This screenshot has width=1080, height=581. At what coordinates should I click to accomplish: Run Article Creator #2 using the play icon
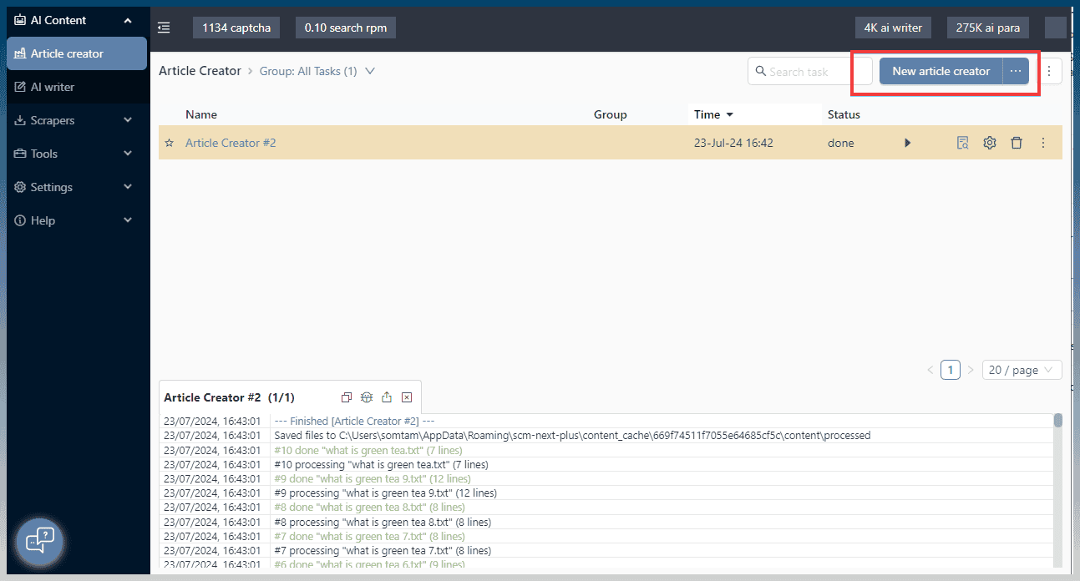[907, 142]
